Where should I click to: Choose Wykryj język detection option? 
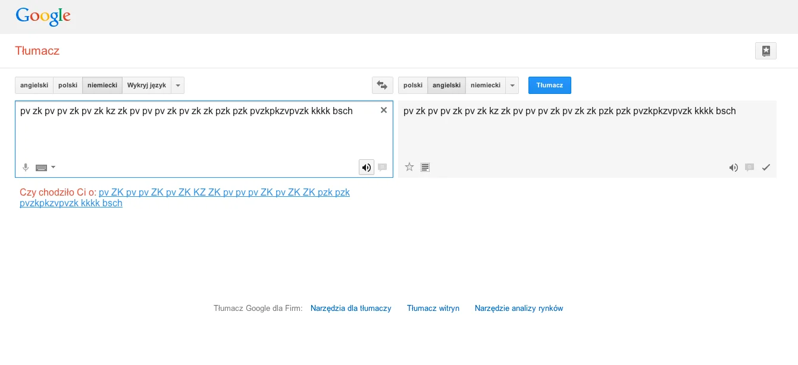[x=146, y=85]
